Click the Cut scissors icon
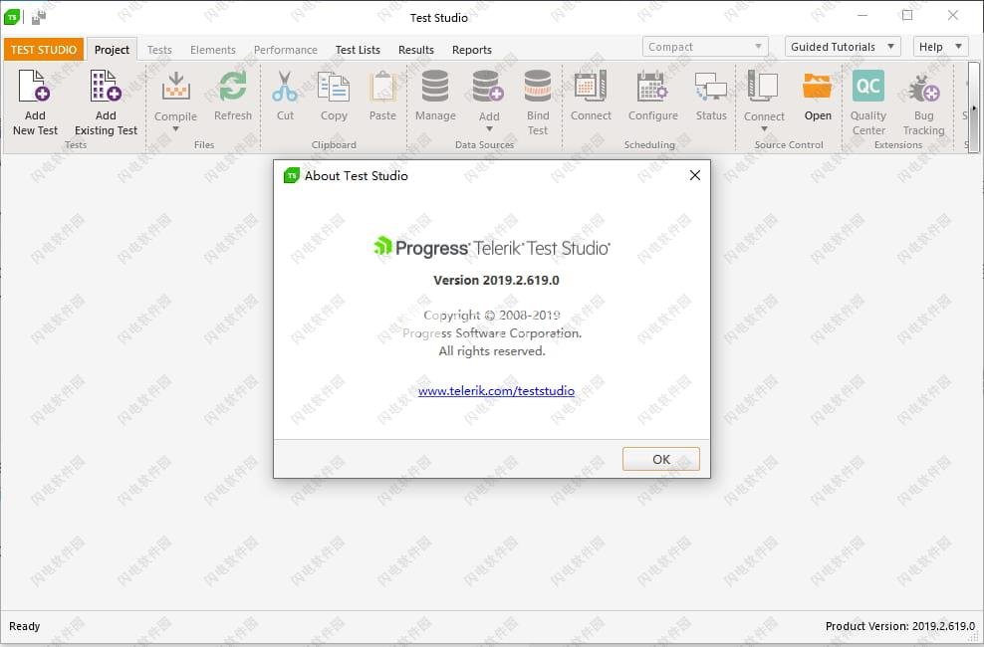 point(285,86)
